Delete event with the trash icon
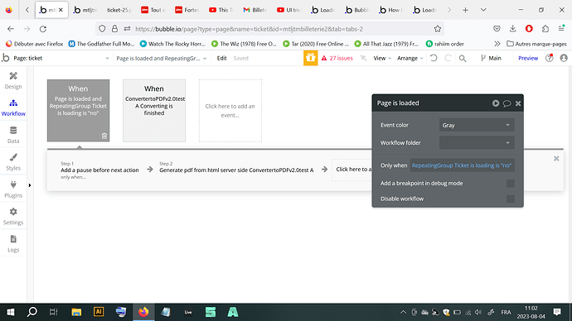The width and height of the screenshot is (572, 321). [x=104, y=136]
